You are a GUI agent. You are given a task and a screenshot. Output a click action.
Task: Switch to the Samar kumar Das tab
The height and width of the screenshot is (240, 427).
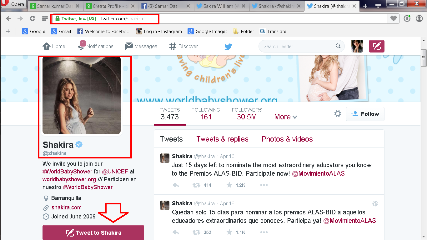(55, 6)
